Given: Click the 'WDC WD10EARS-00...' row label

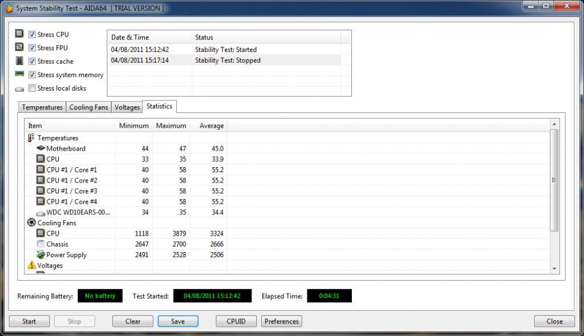Looking at the screenshot, I should point(78,212).
